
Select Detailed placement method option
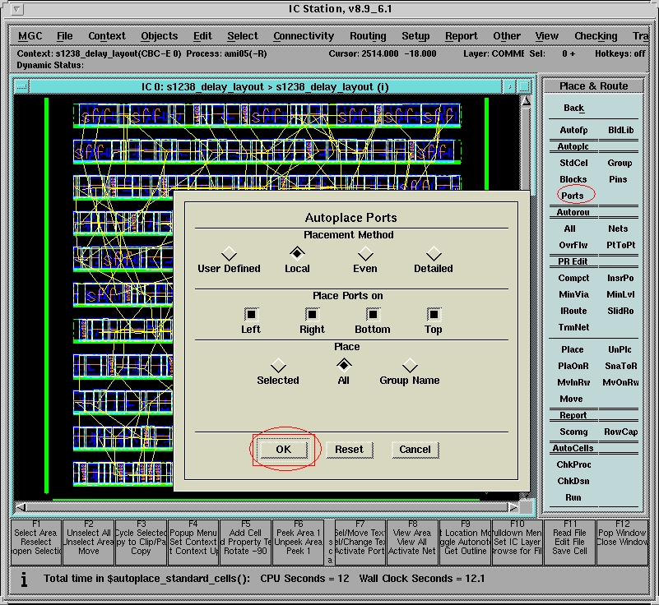[434, 254]
